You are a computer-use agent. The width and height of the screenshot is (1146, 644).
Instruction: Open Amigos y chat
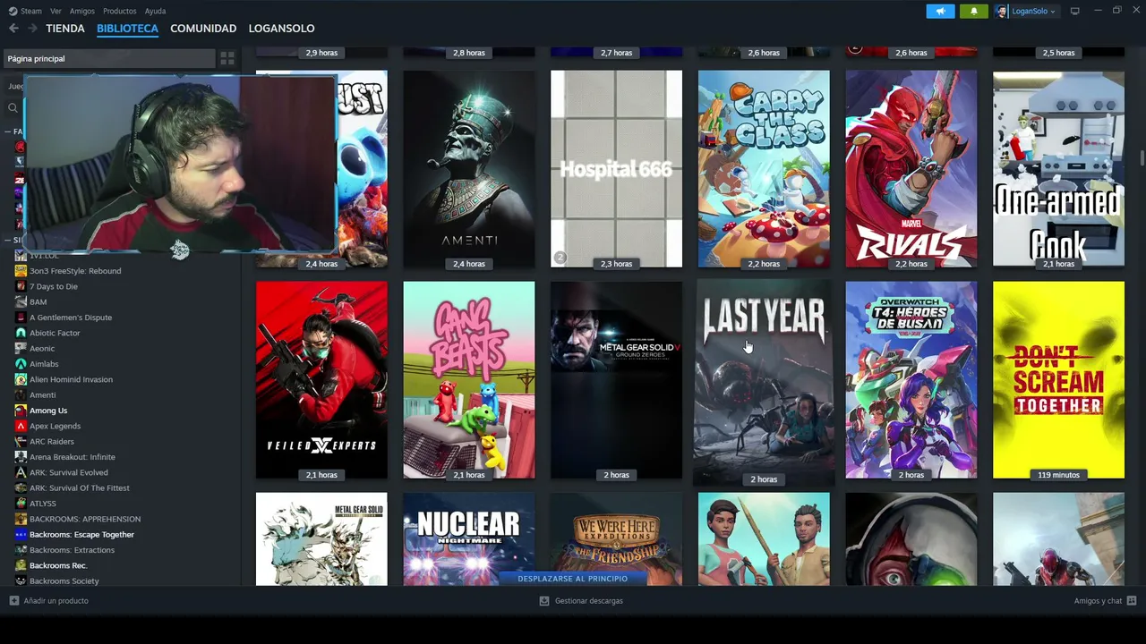(x=1105, y=601)
